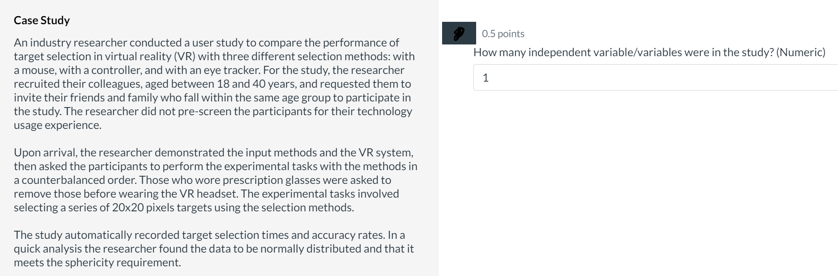Select the value 1 in the answer box
The image size is (838, 276).
[x=485, y=77]
